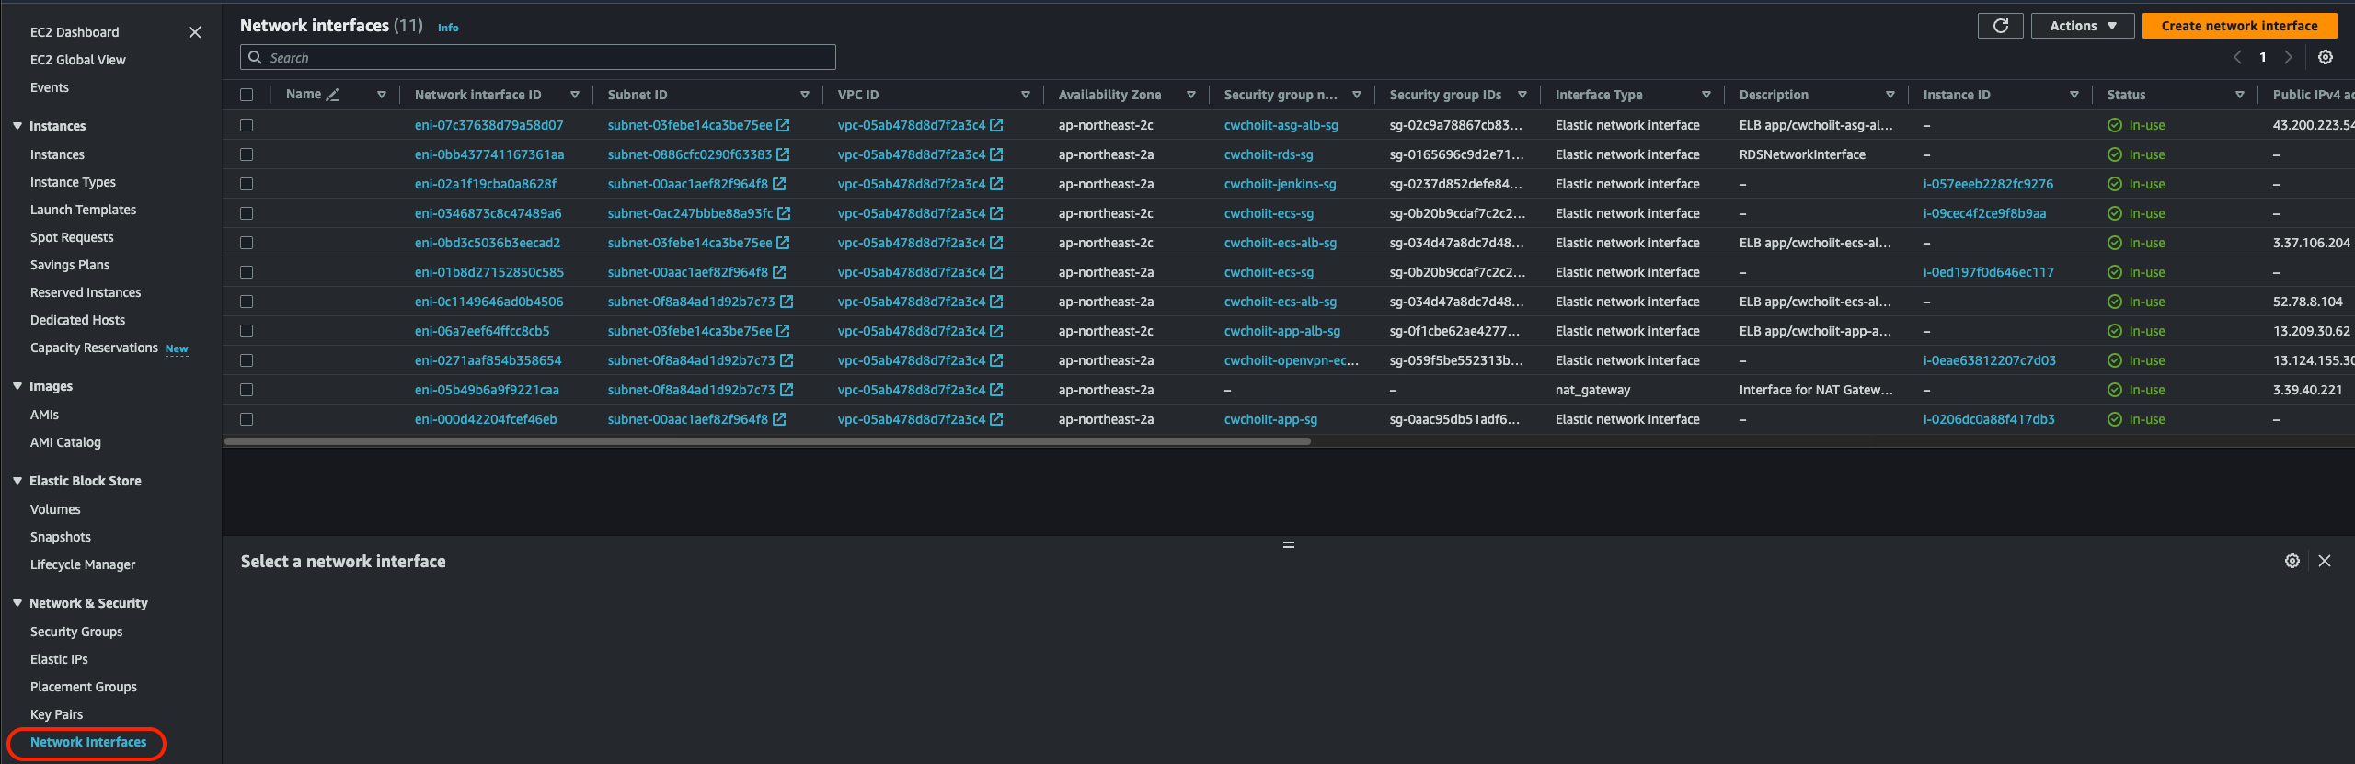Screen dimensions: 2355x764
Task: Sort by Network interface ID column arrow
Action: coord(575,95)
